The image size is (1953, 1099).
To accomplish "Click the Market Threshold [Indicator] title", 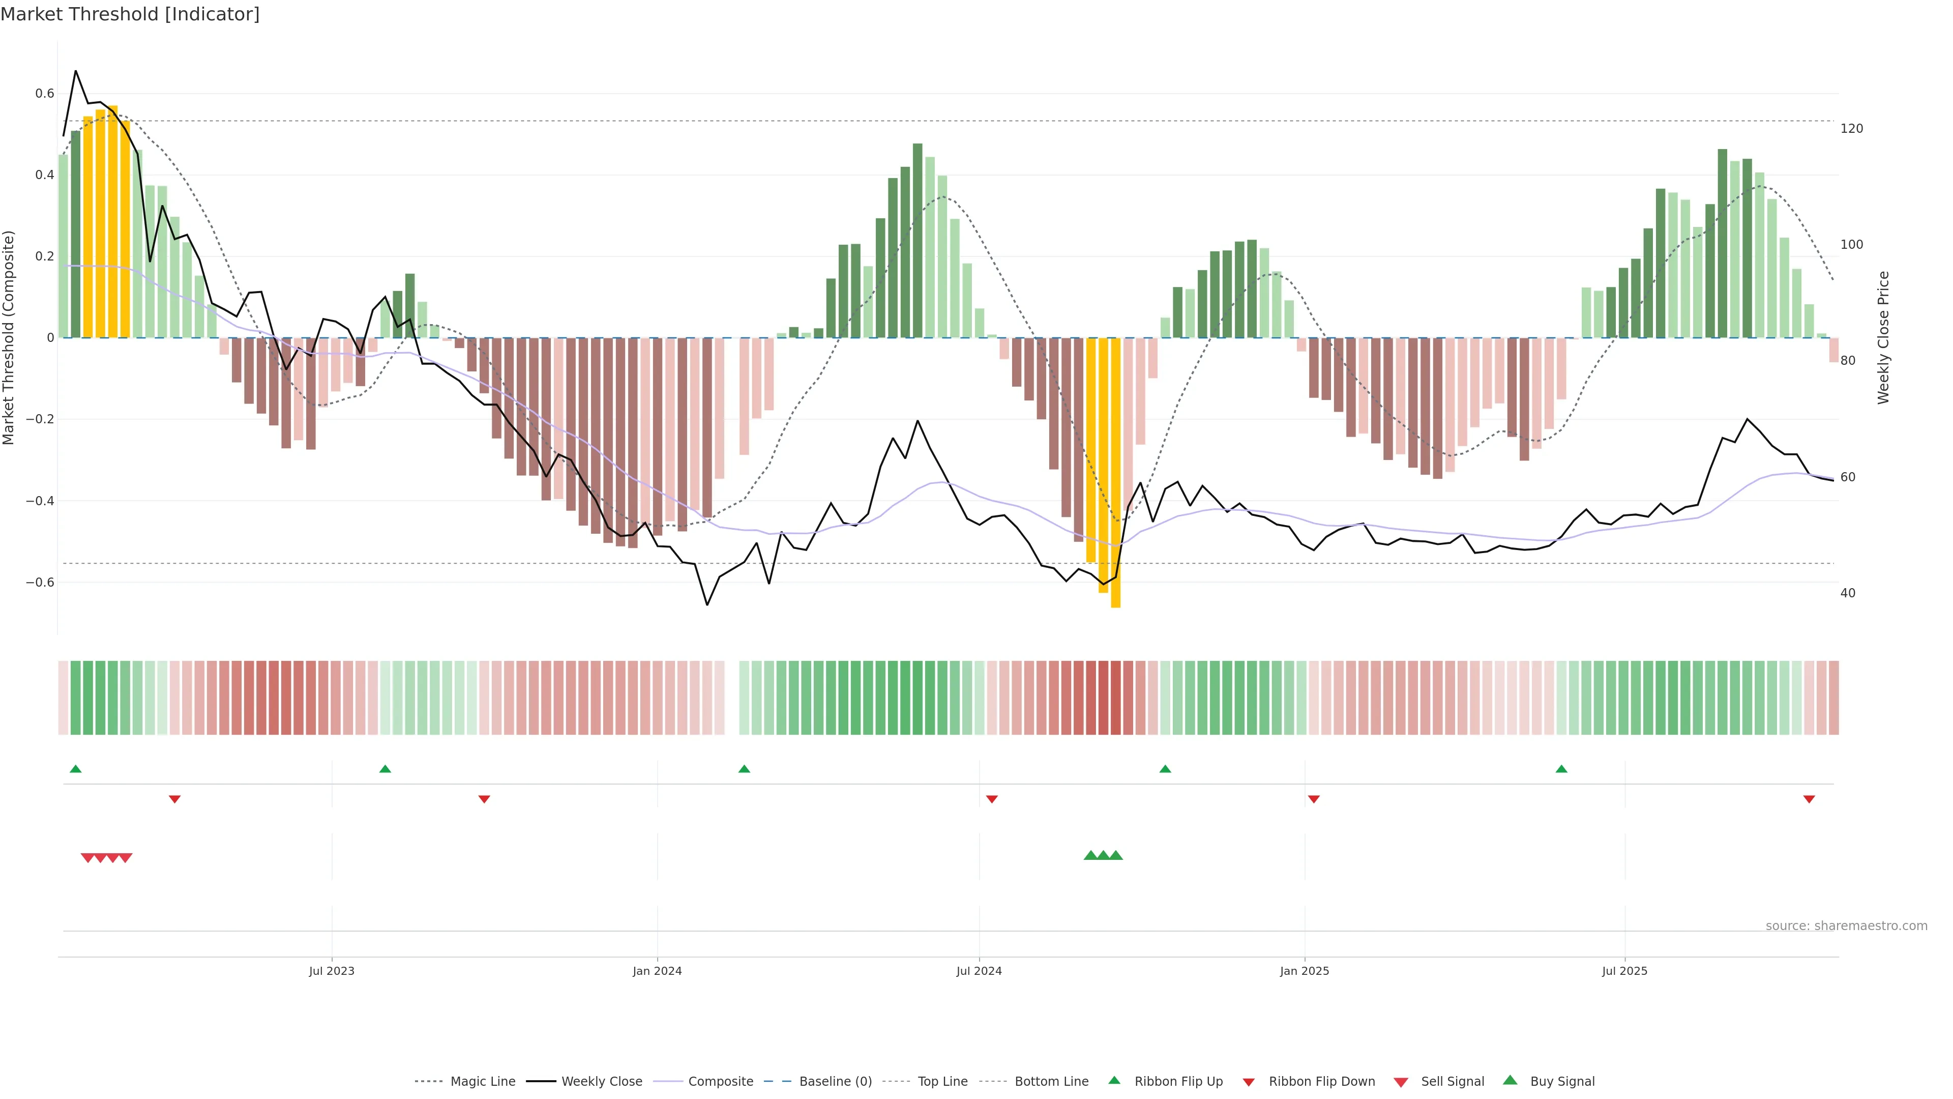I will [x=130, y=14].
